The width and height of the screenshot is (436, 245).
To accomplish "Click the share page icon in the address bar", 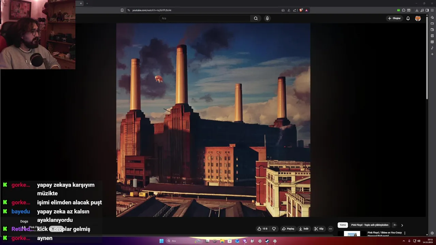I will tap(295, 10).
